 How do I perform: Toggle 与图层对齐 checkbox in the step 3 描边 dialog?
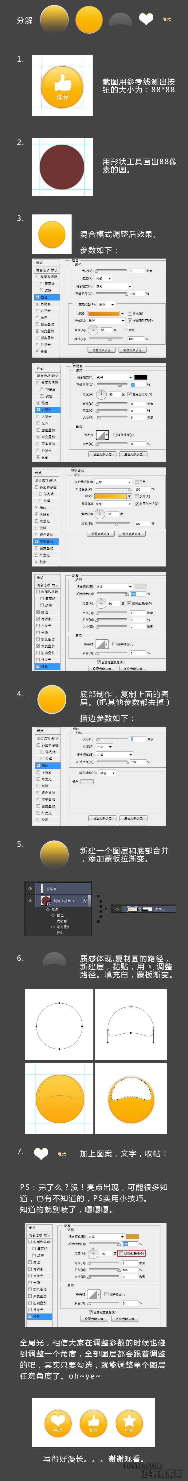point(130,320)
